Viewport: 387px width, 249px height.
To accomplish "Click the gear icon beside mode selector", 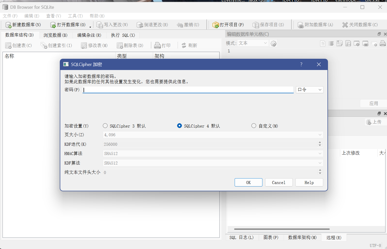I will click(x=273, y=43).
